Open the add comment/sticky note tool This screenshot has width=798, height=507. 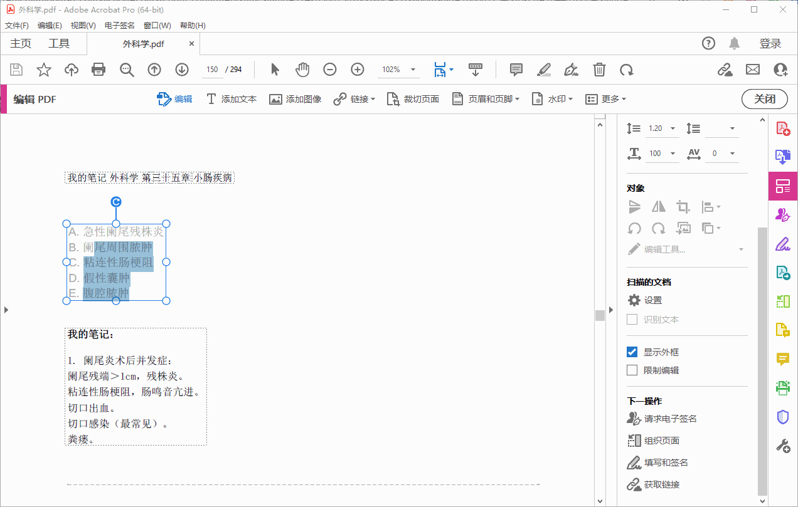click(516, 70)
